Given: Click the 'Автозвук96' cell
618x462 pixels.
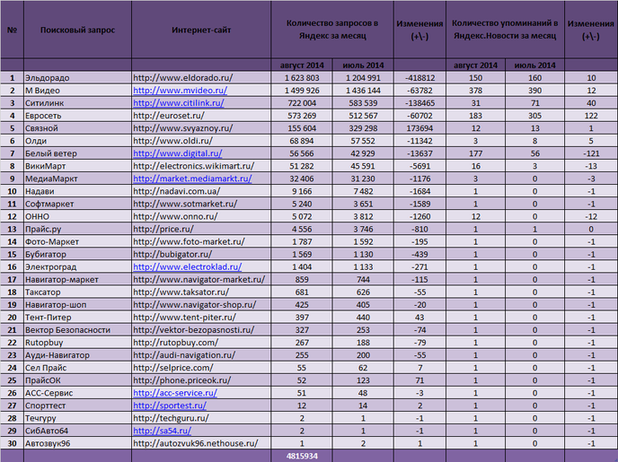Looking at the screenshot, I should click(77, 443).
